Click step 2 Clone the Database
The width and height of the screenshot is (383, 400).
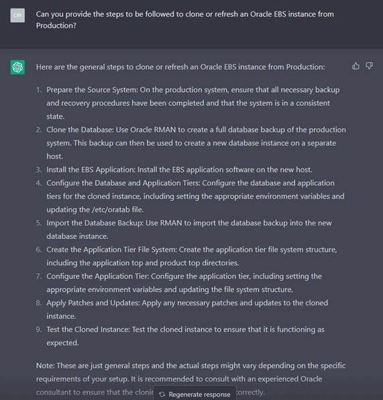(x=196, y=143)
